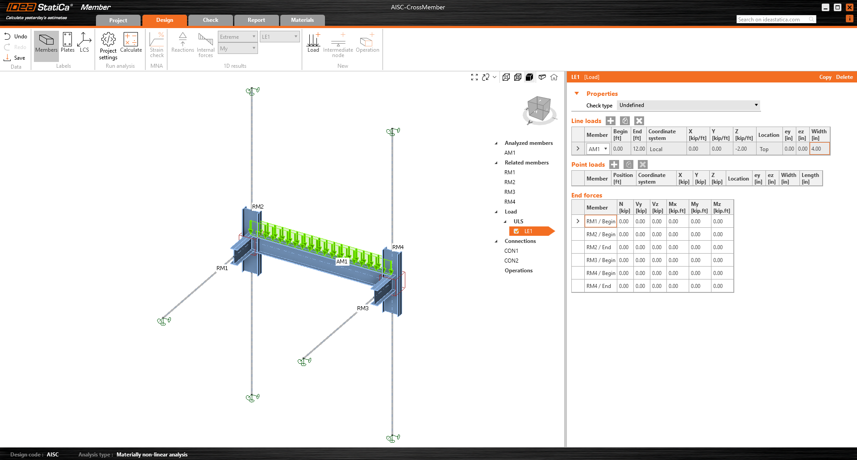Toggle the Plates labels icon

point(67,43)
